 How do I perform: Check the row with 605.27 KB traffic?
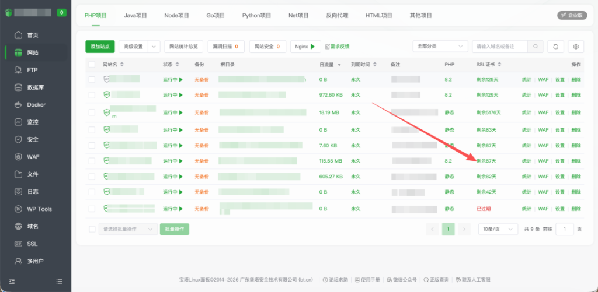tap(92, 177)
